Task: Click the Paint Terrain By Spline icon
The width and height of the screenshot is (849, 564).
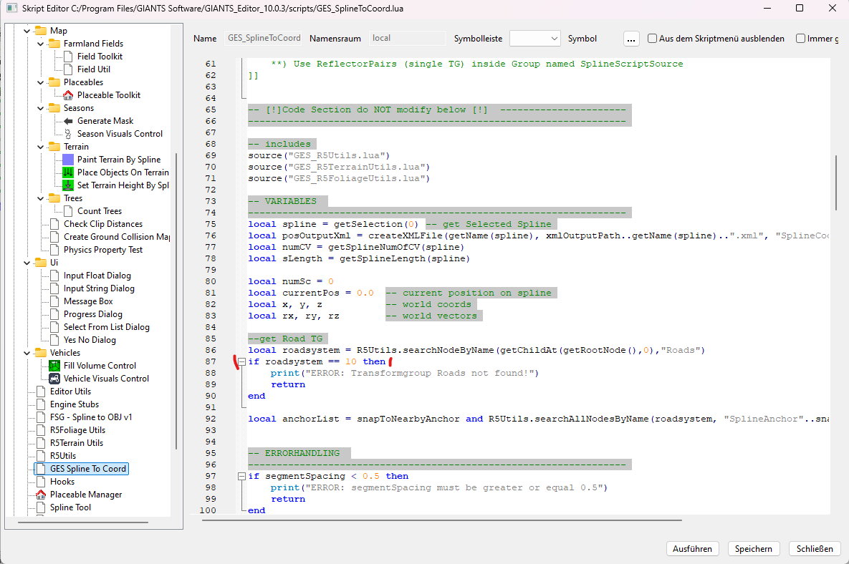Action: pos(68,160)
